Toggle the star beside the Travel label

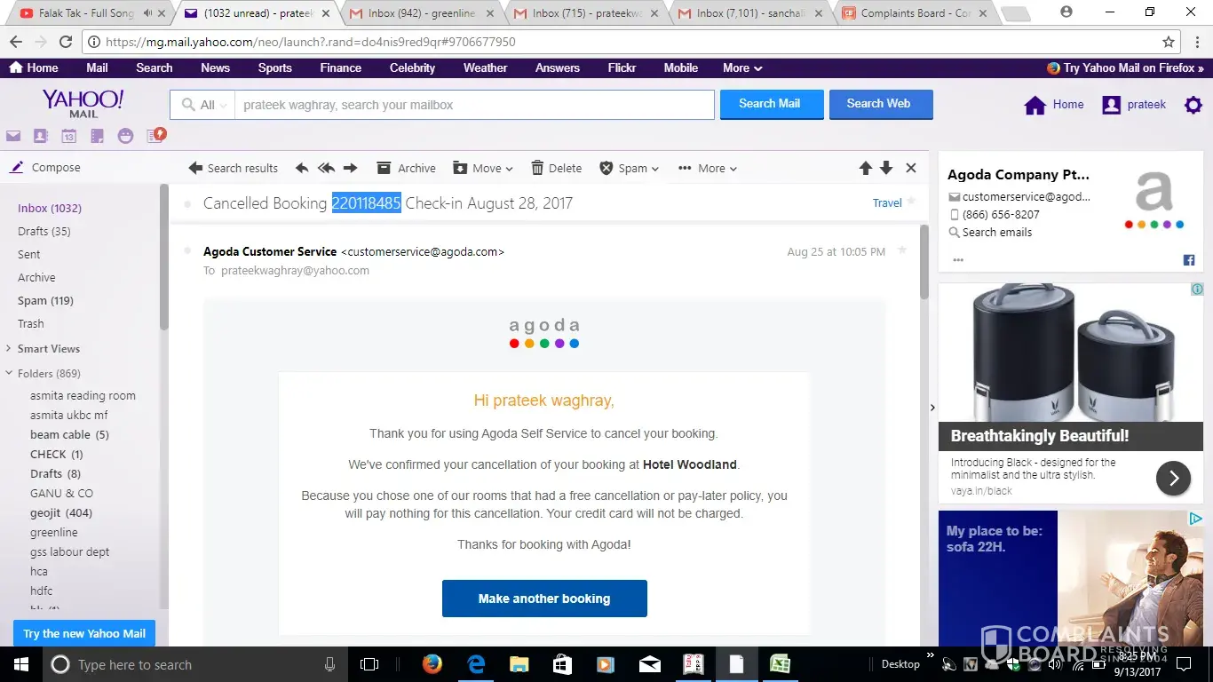click(911, 202)
